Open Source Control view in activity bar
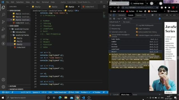 click(x=3, y=22)
